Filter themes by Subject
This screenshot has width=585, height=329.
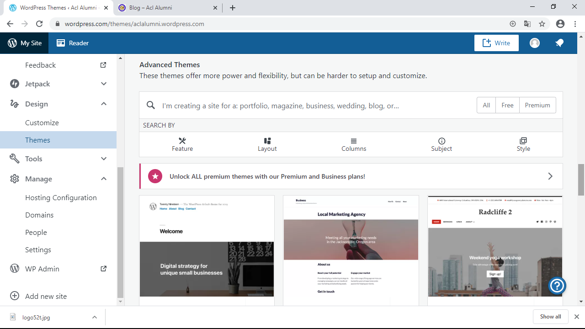pos(441,144)
